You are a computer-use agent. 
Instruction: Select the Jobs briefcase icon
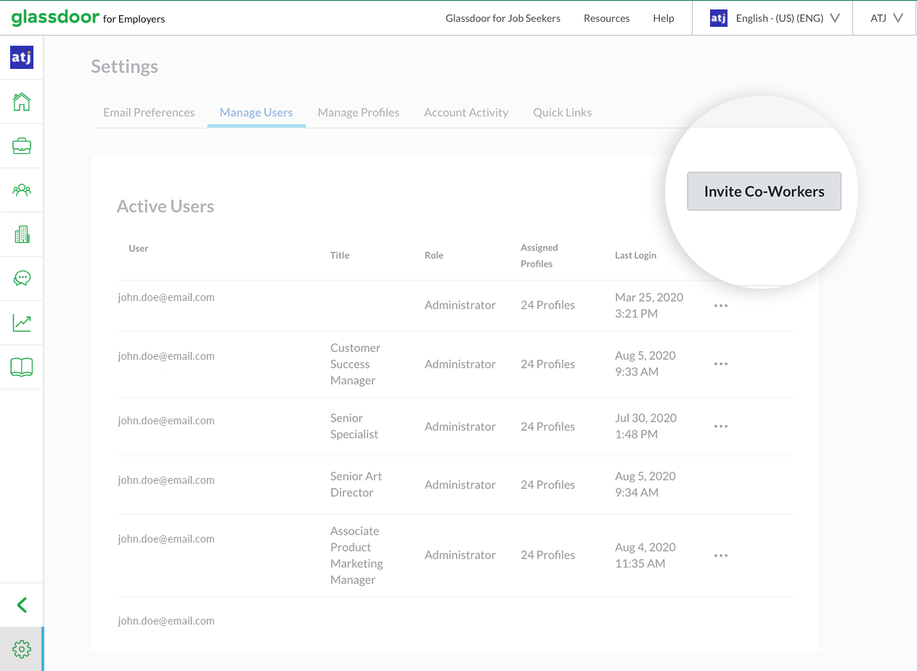(22, 145)
